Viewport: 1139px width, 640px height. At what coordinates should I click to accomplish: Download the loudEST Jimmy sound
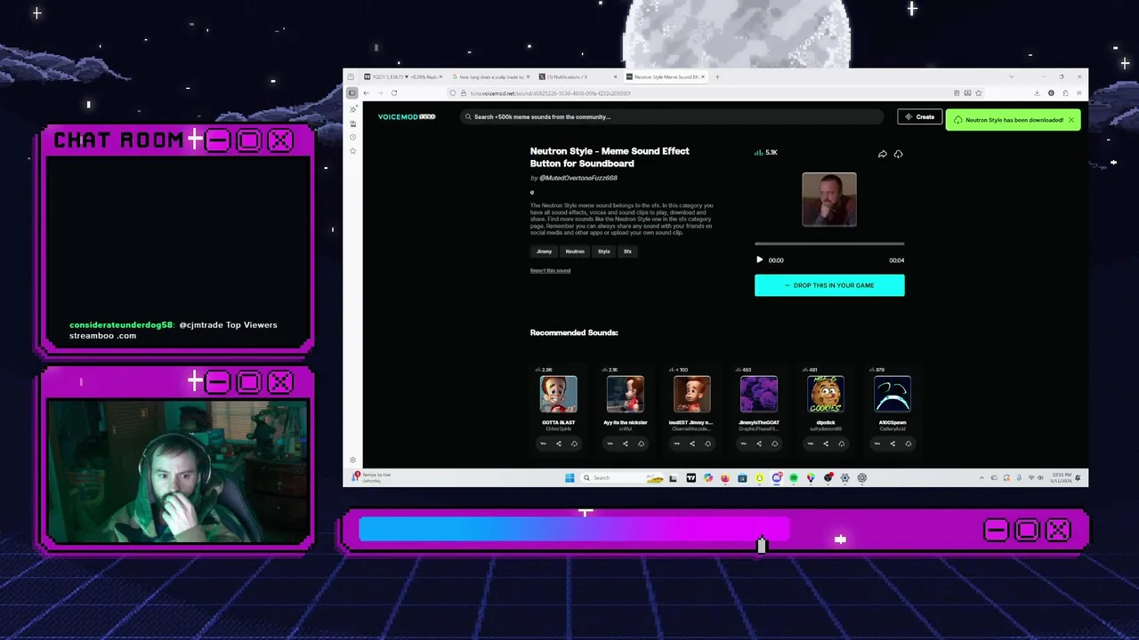708,444
